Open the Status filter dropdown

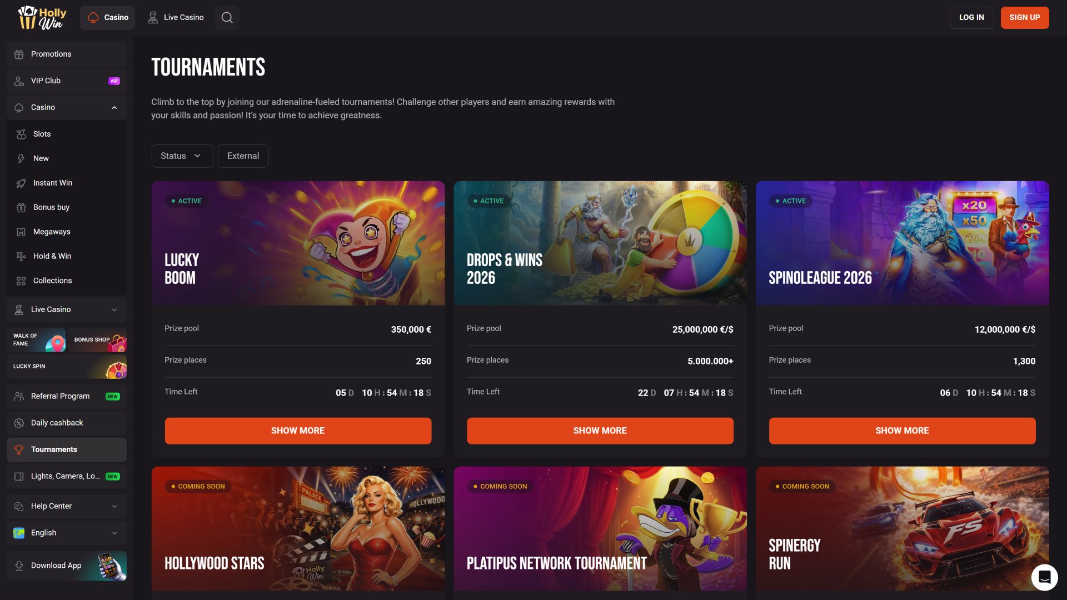(x=182, y=156)
